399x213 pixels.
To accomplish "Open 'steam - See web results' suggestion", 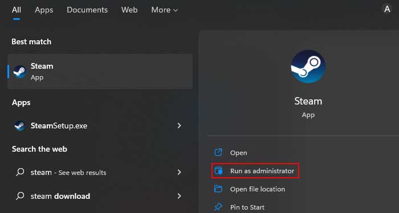I will (100, 173).
